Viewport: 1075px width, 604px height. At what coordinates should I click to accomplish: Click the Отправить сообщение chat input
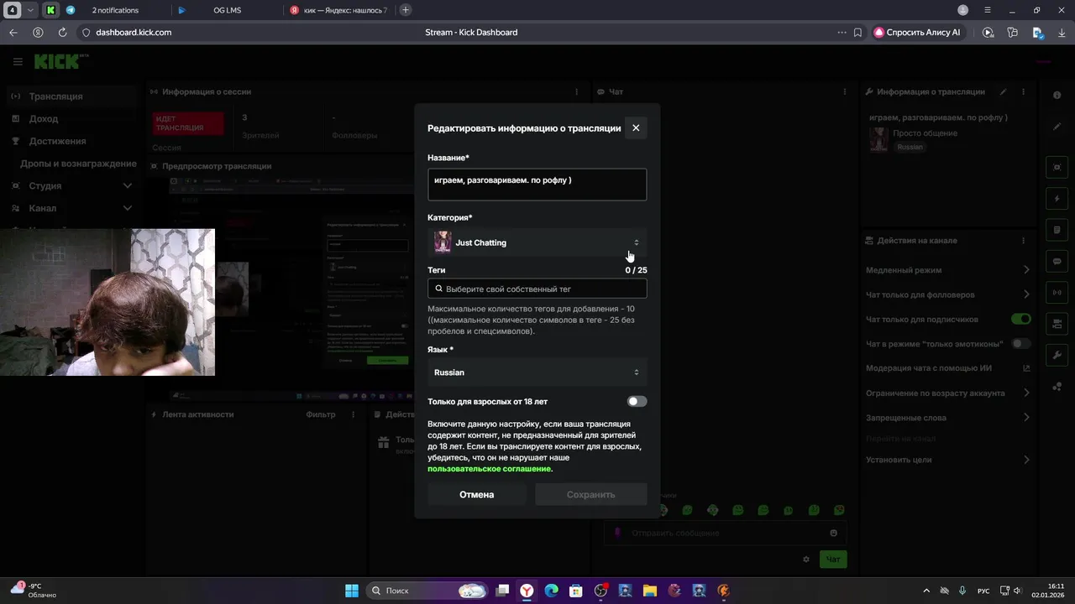[x=725, y=534]
